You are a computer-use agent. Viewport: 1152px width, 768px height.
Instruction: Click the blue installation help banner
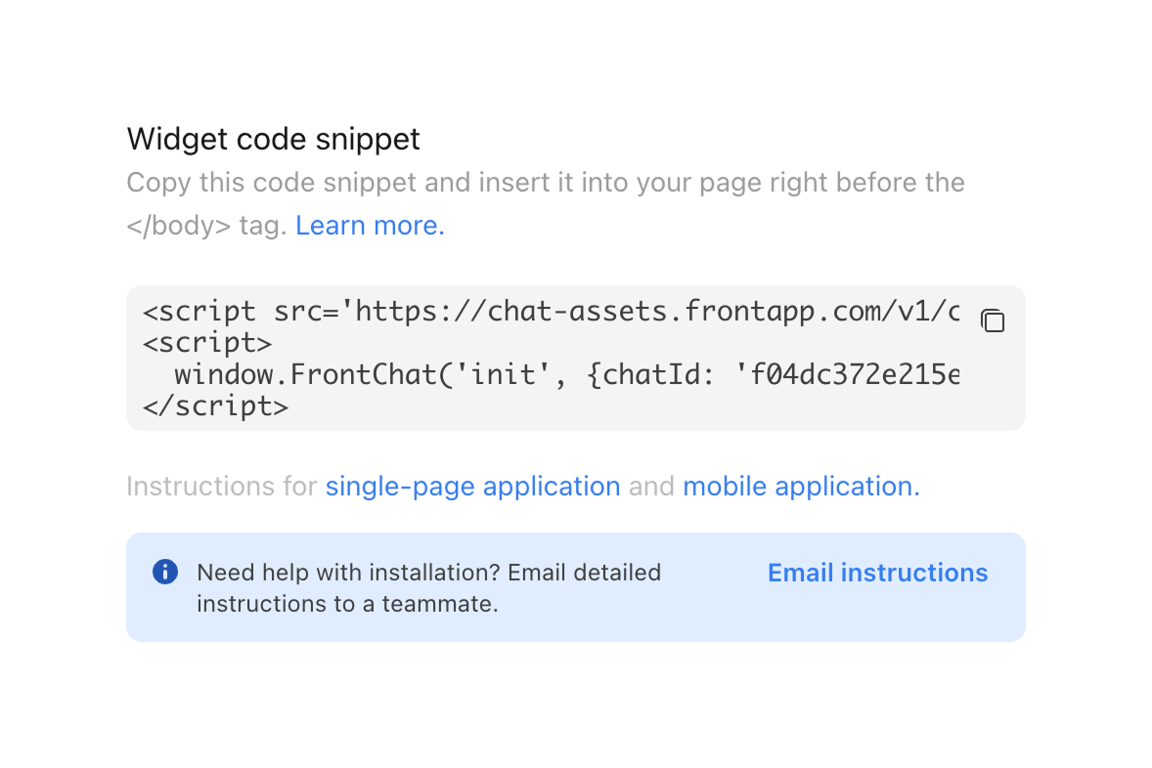tap(575, 586)
